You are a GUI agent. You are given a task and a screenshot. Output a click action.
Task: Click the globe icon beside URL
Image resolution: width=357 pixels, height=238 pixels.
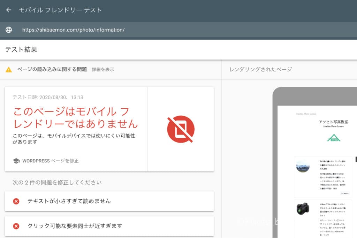tap(9, 30)
